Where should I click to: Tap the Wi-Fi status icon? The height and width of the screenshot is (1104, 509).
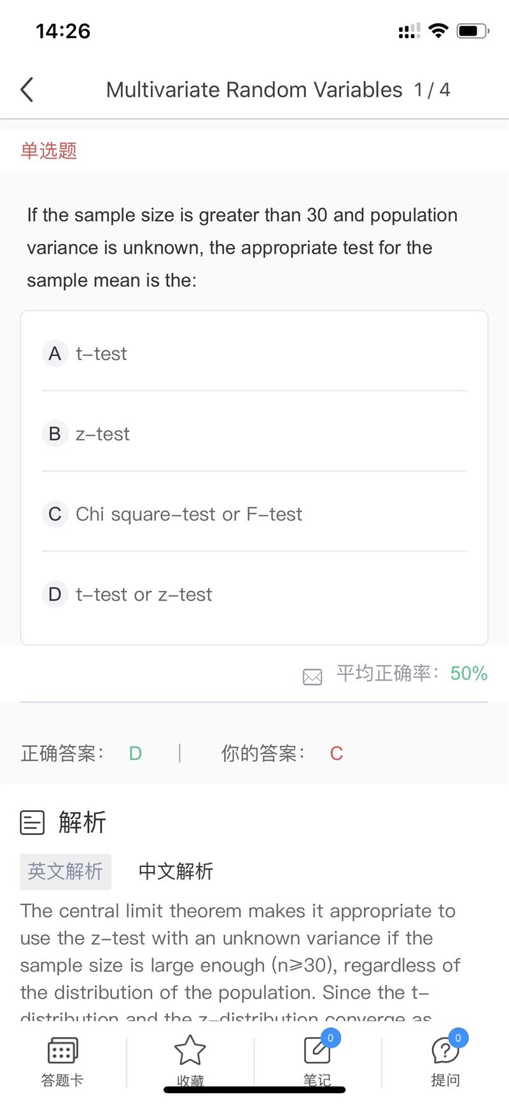[438, 31]
